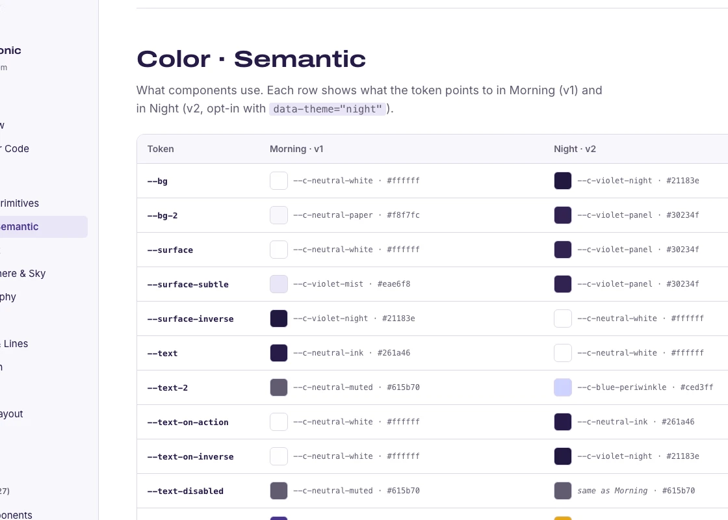Select the Morning neutral-ink swatch for --text
The height and width of the screenshot is (520, 728).
pyautogui.click(x=279, y=353)
